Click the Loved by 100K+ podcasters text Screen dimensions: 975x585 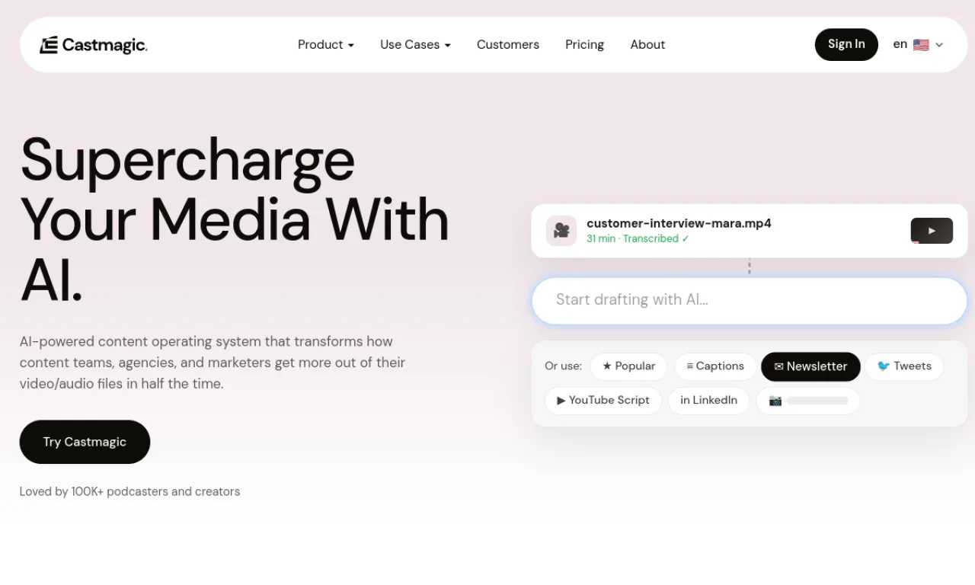click(129, 491)
